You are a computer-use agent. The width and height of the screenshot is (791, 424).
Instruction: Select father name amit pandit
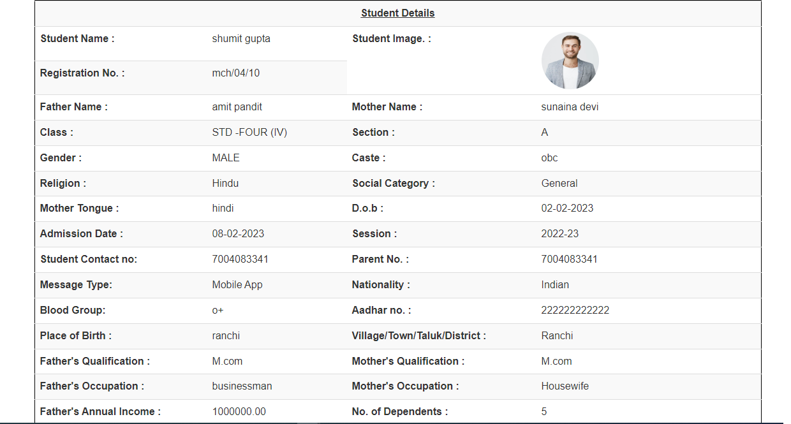click(237, 107)
